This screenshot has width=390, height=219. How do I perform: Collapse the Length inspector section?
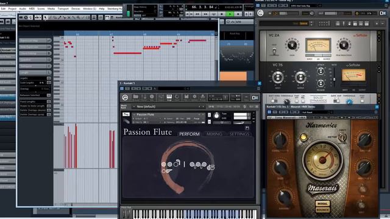[x=35, y=72]
